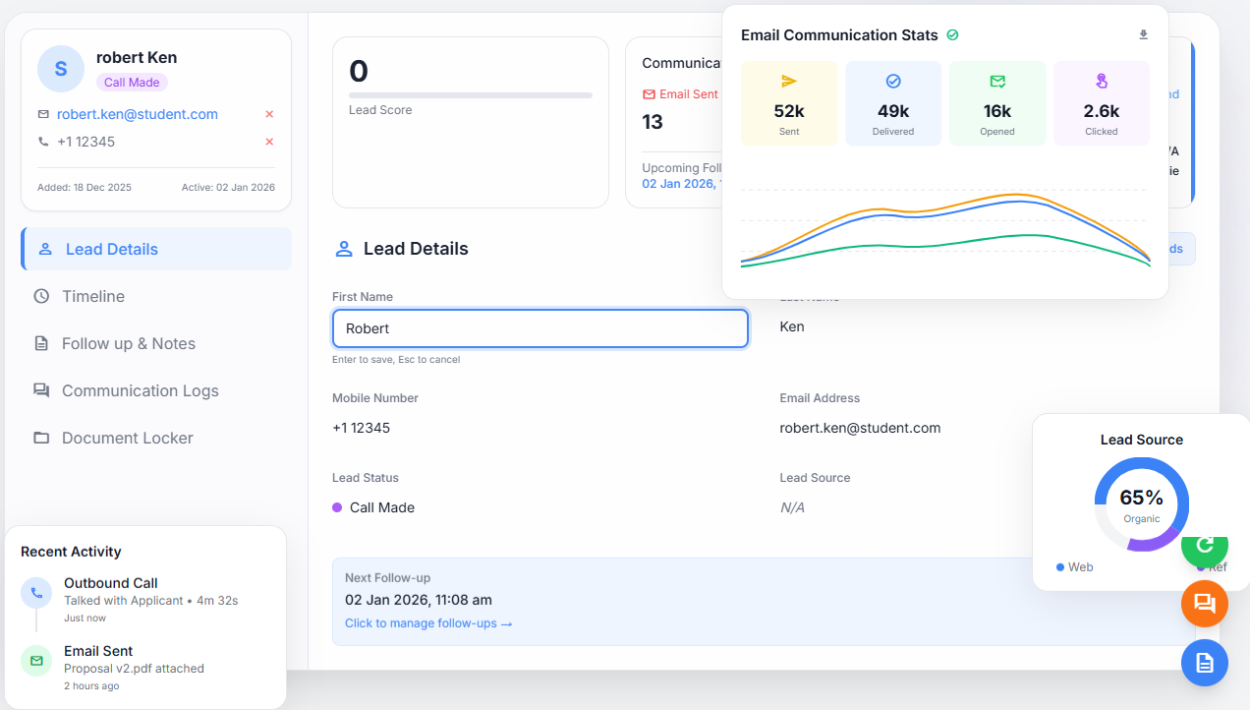The image size is (1250, 710).
Task: Click the robert.ken@student.com email link
Action: [138, 114]
